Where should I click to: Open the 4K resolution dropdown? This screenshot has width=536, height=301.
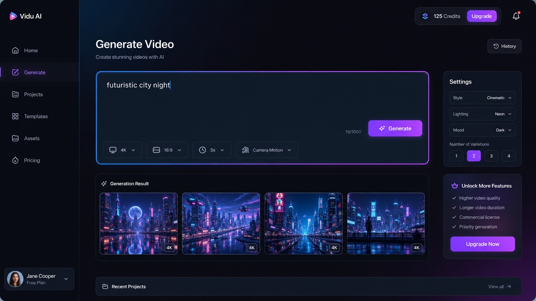click(123, 150)
